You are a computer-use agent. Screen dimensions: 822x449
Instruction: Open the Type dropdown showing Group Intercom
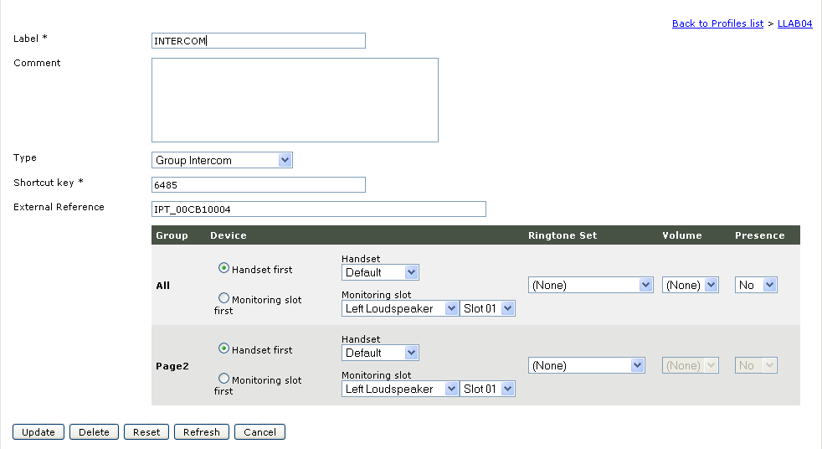[x=223, y=160]
